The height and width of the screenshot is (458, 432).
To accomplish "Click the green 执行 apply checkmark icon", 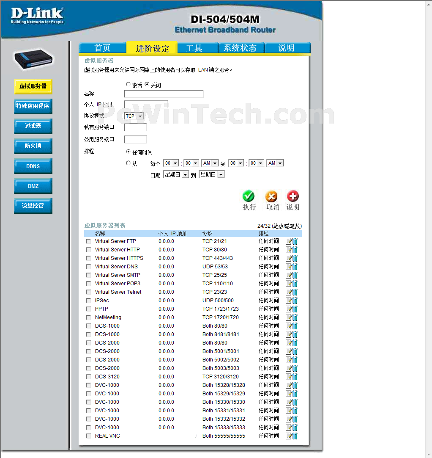I will tap(249, 196).
